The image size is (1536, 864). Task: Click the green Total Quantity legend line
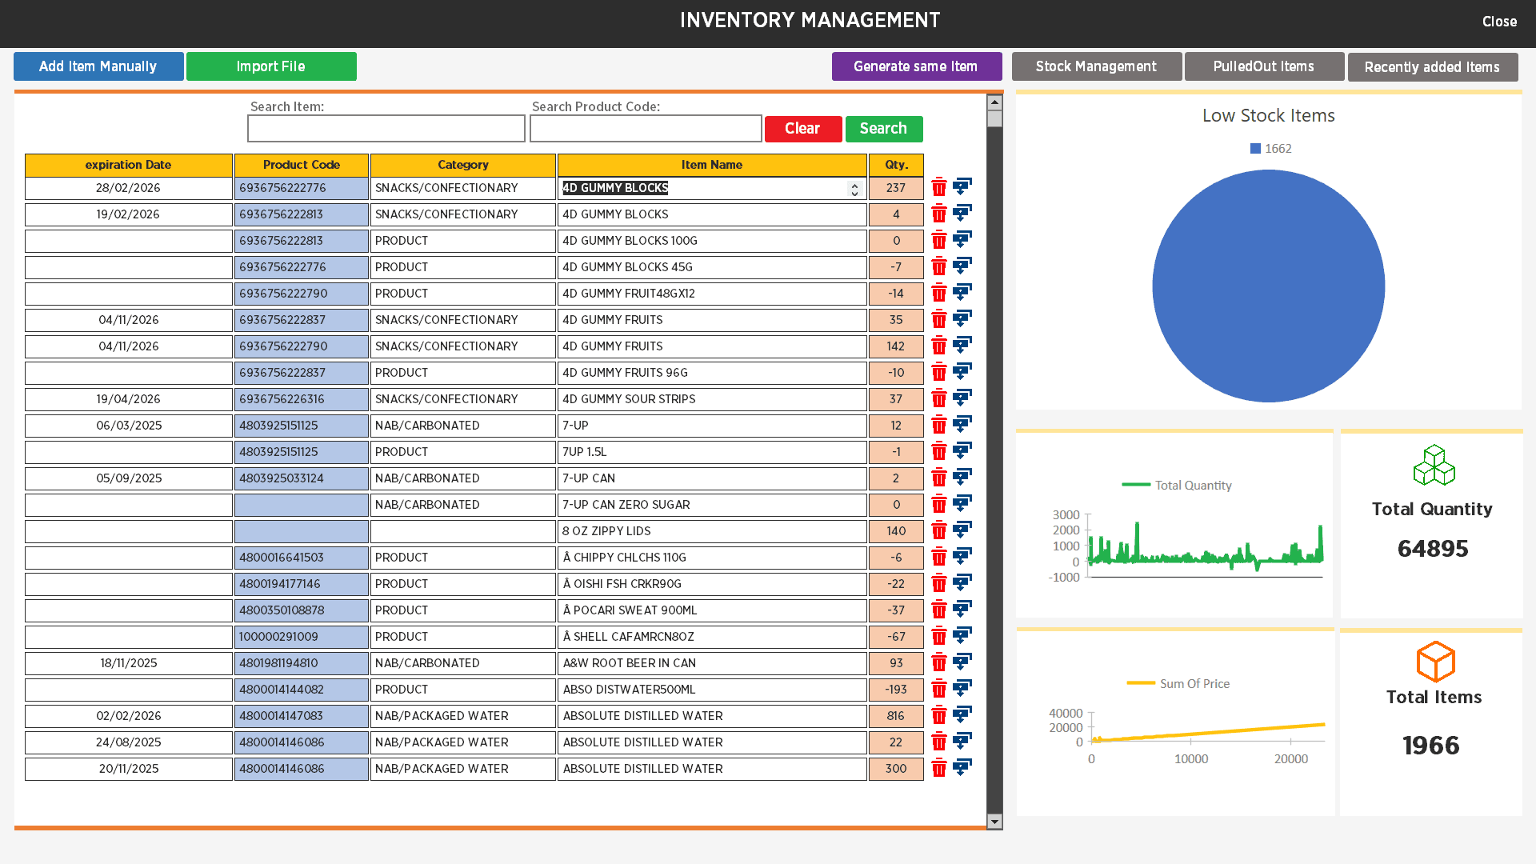(x=1136, y=485)
